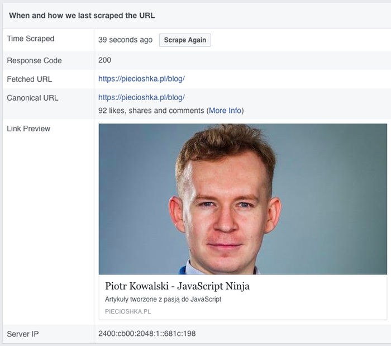Click the Time Scraped row label

point(31,39)
